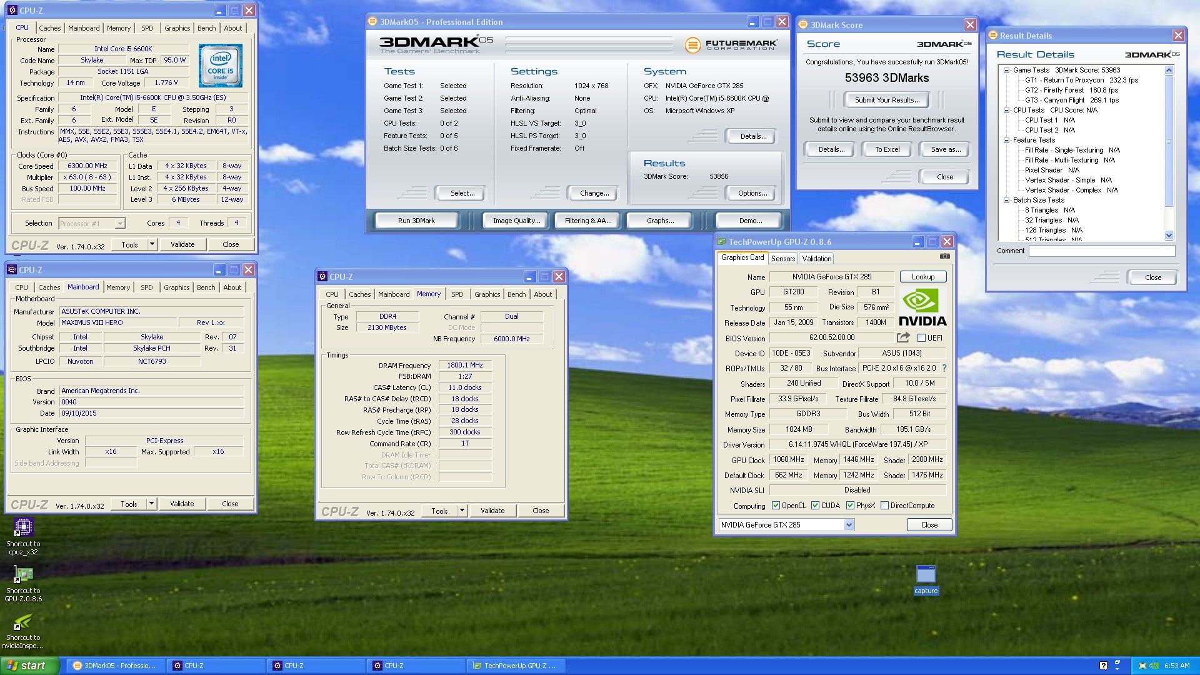Click the Select button under Tests
1200x675 pixels.
click(462, 193)
